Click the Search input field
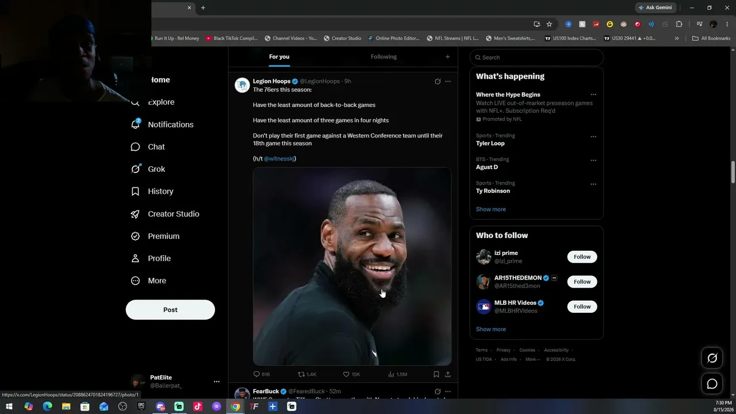Image resolution: width=736 pixels, height=414 pixels. 536,57
